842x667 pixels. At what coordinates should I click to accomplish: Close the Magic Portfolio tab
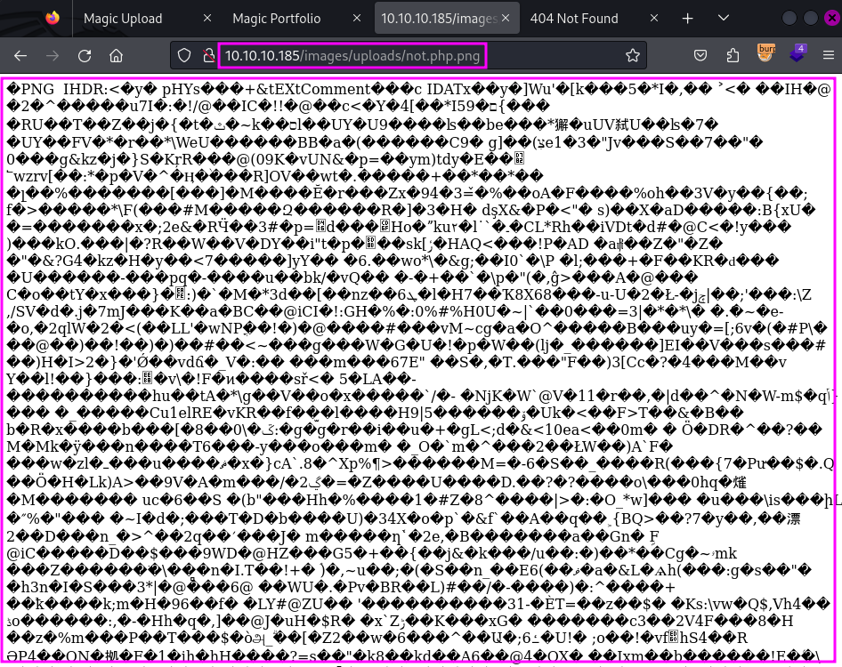coord(357,19)
